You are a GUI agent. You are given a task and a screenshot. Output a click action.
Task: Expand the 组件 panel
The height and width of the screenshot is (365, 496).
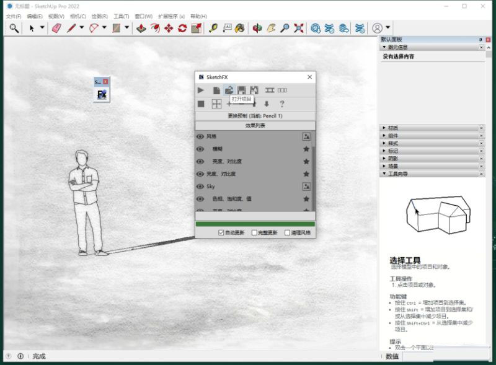click(x=384, y=135)
